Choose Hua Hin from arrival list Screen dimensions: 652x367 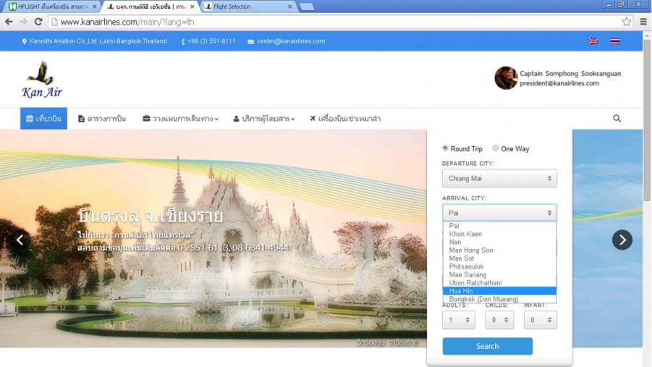point(461,291)
